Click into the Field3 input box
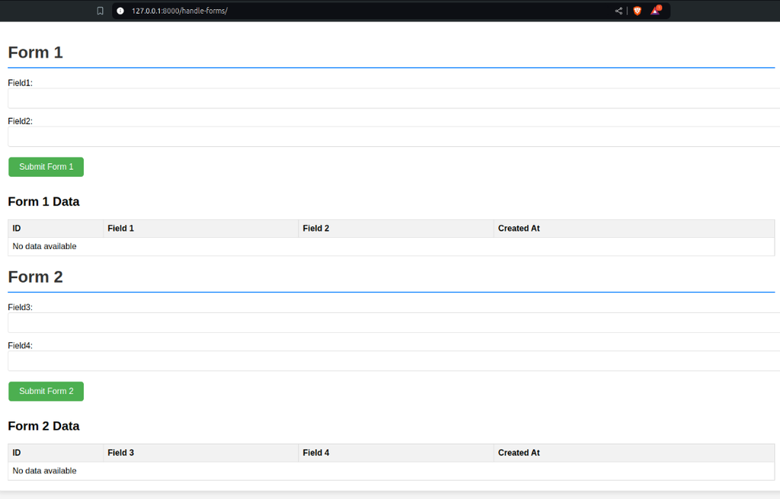Viewport: 780px width, 499px height. (394, 323)
